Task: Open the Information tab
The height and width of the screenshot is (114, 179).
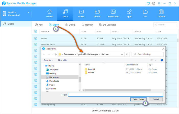Action: (x=113, y=14)
